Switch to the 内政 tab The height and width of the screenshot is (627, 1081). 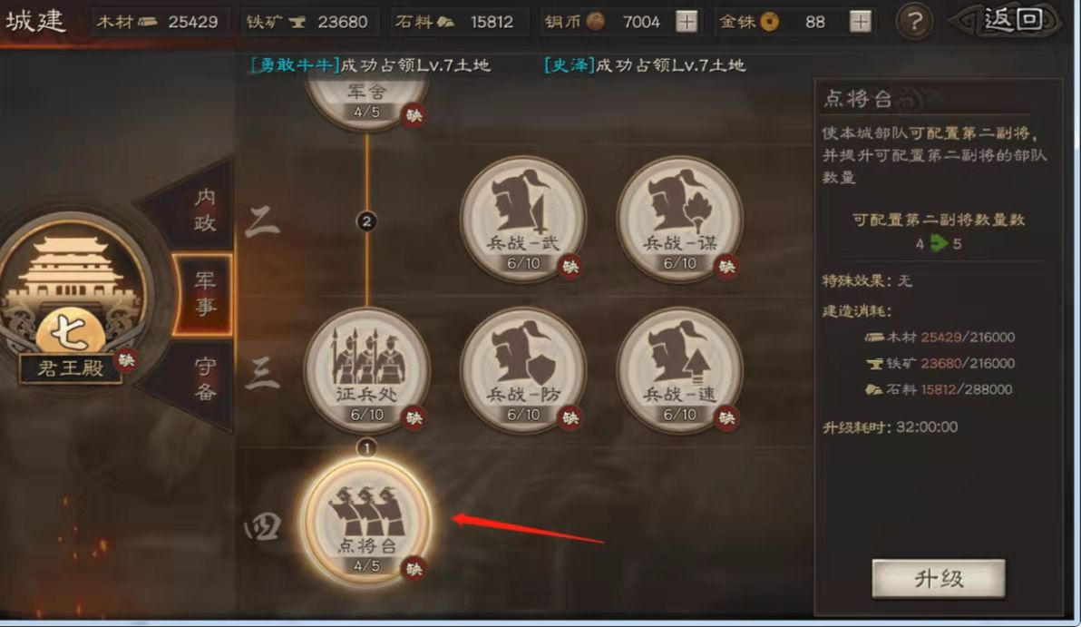pyautogui.click(x=204, y=210)
